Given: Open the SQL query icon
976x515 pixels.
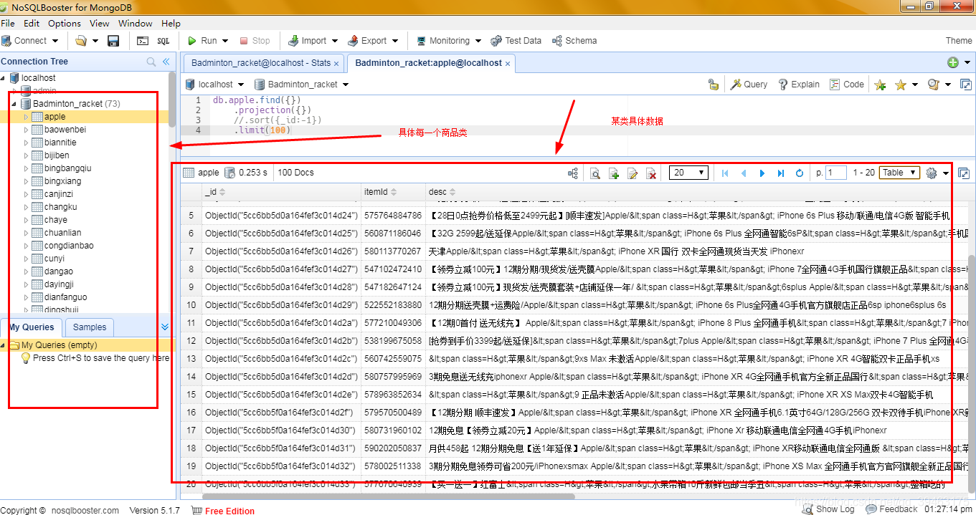Looking at the screenshot, I should point(164,41).
